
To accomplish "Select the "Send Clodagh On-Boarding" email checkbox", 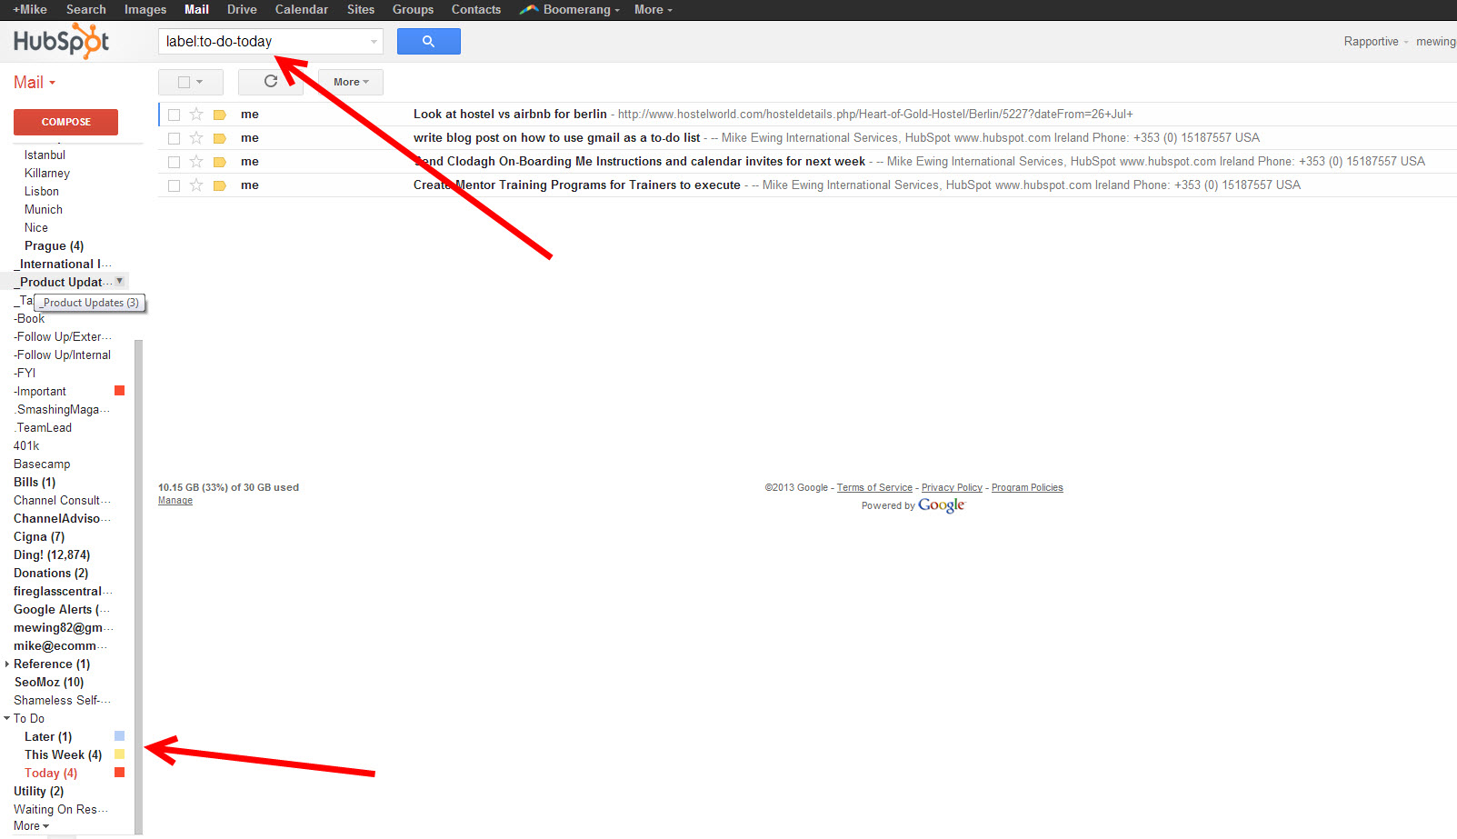I will coord(174,161).
